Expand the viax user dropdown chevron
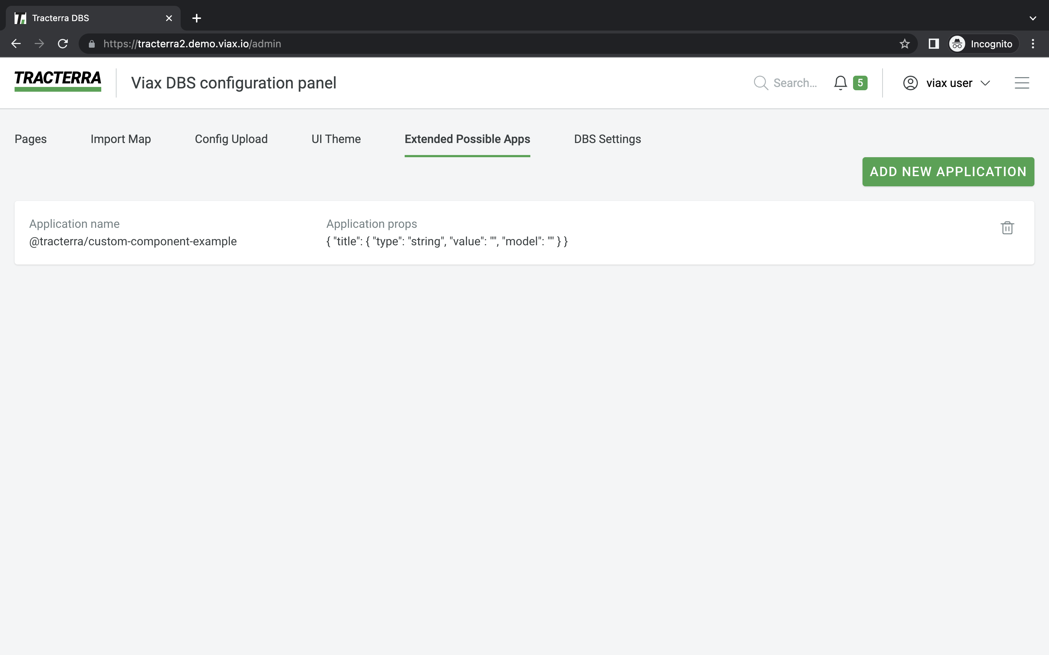The width and height of the screenshot is (1049, 655). [985, 83]
